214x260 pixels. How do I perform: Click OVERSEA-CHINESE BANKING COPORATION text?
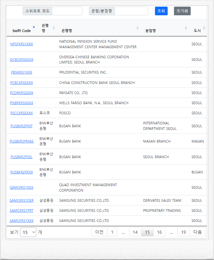pyautogui.click(x=94, y=57)
